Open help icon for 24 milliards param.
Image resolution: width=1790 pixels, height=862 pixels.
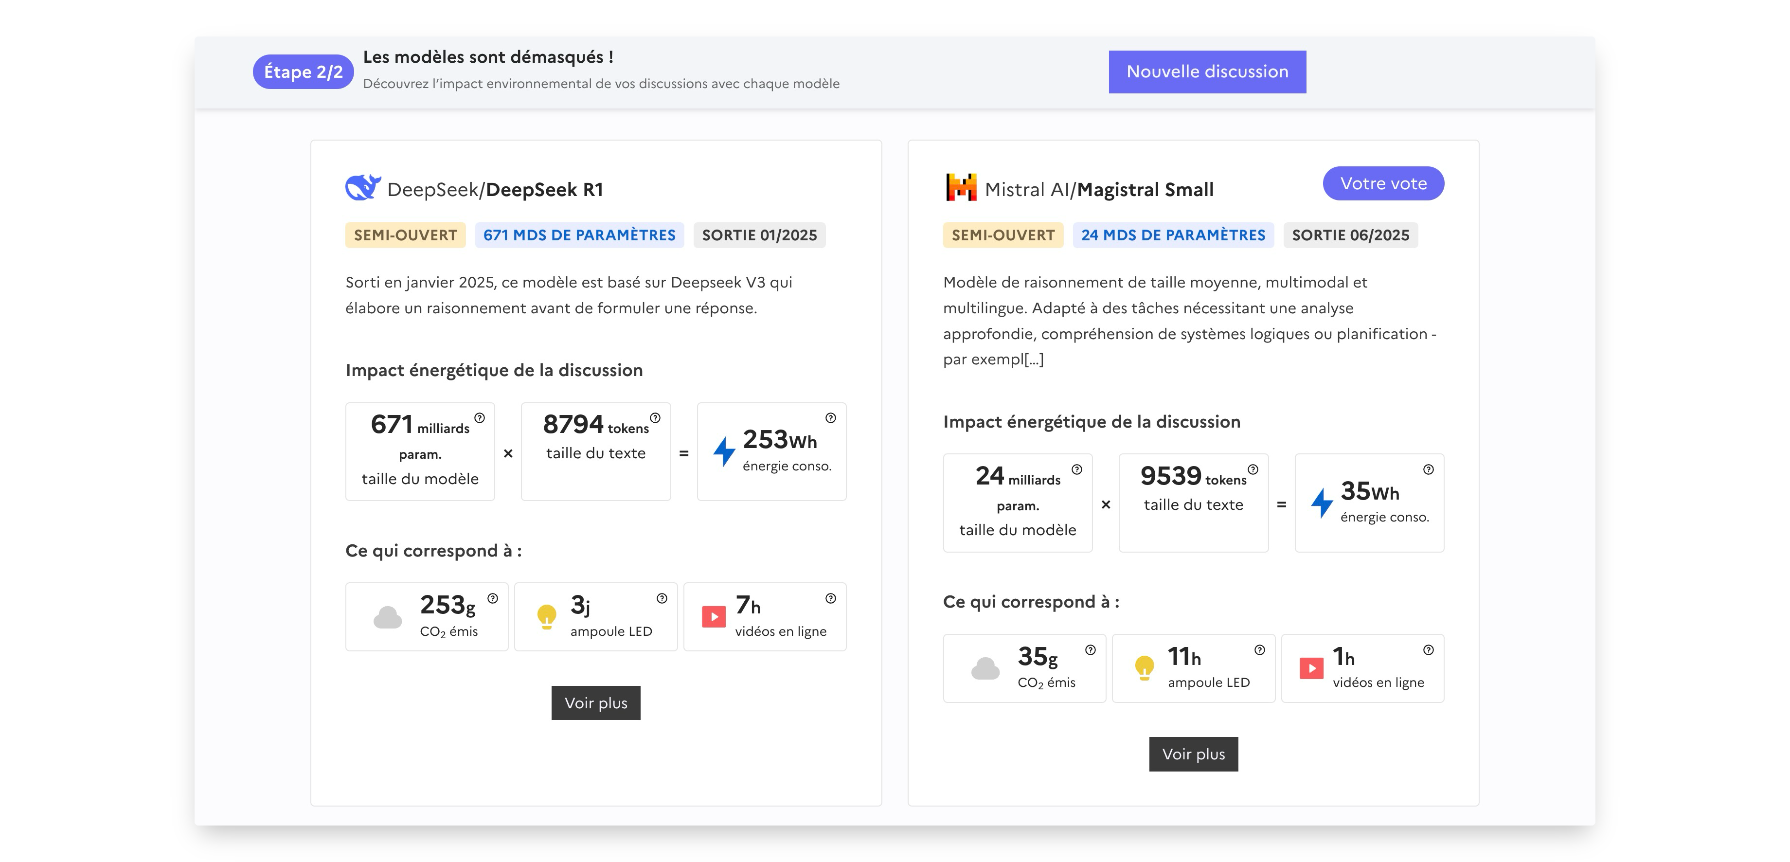coord(1077,469)
